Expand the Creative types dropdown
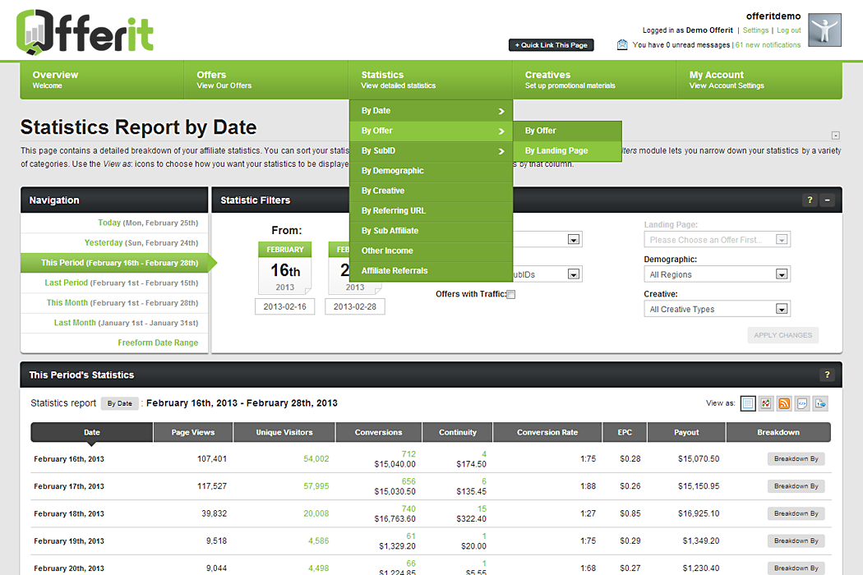Image resolution: width=863 pixels, height=575 pixels. 716,309
